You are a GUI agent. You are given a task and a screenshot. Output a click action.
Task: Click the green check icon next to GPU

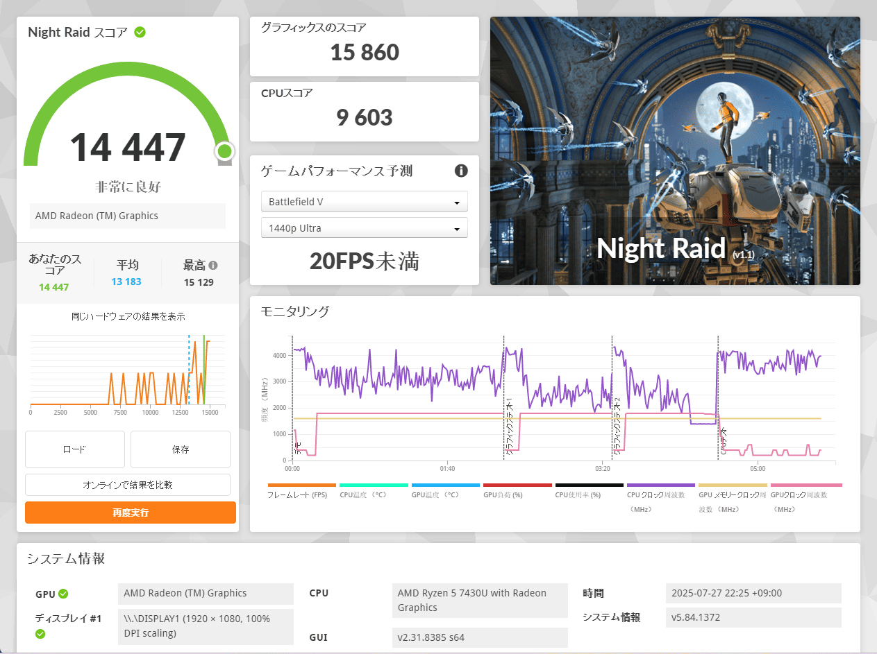[x=63, y=594]
